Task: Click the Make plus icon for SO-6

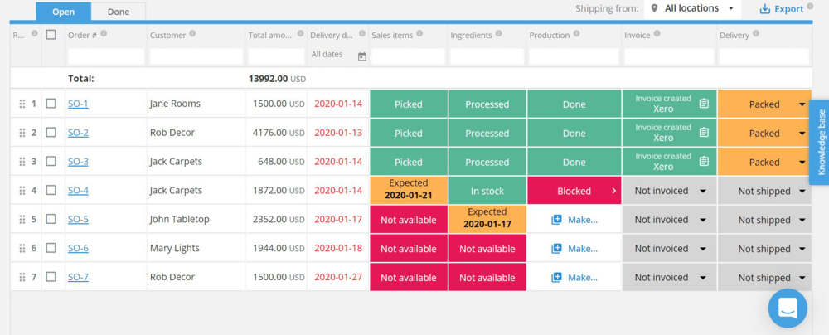Action: pos(556,249)
